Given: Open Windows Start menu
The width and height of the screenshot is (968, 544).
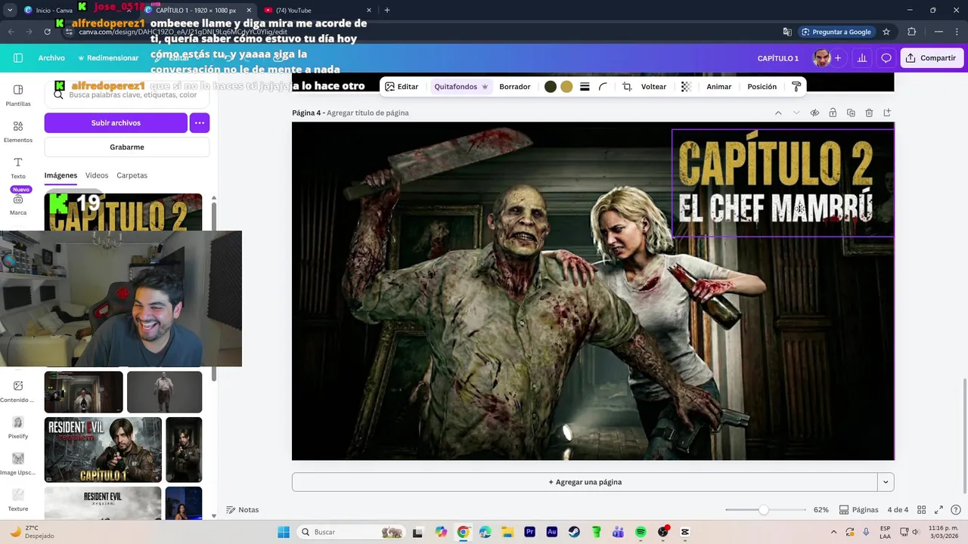Looking at the screenshot, I should point(284,532).
